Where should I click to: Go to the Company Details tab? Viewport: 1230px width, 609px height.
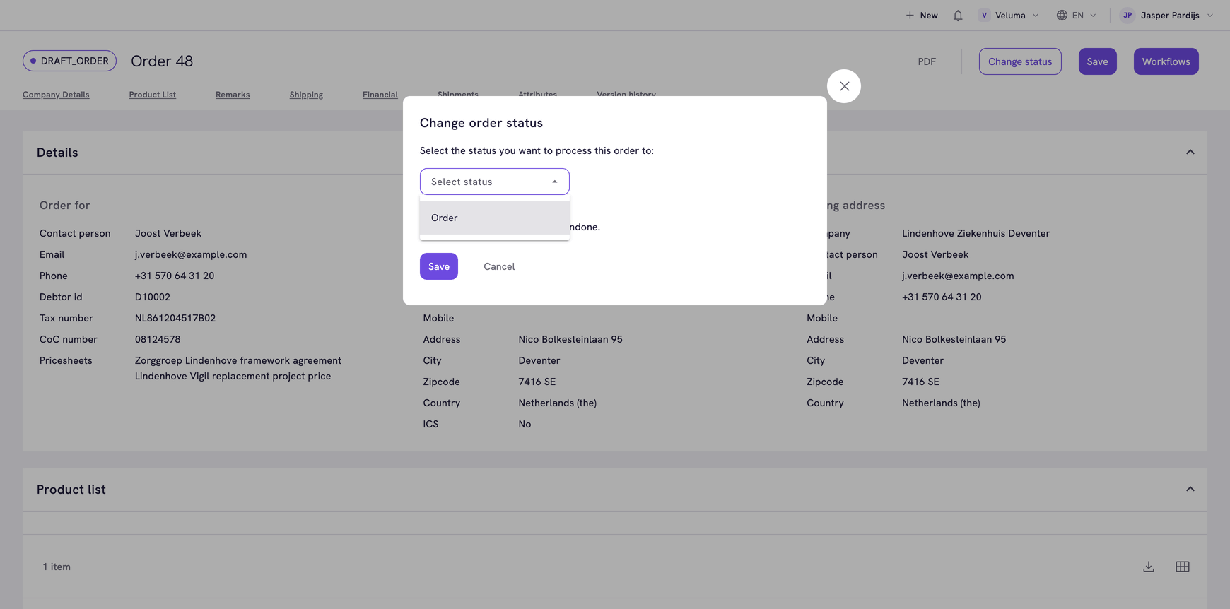[x=56, y=95]
